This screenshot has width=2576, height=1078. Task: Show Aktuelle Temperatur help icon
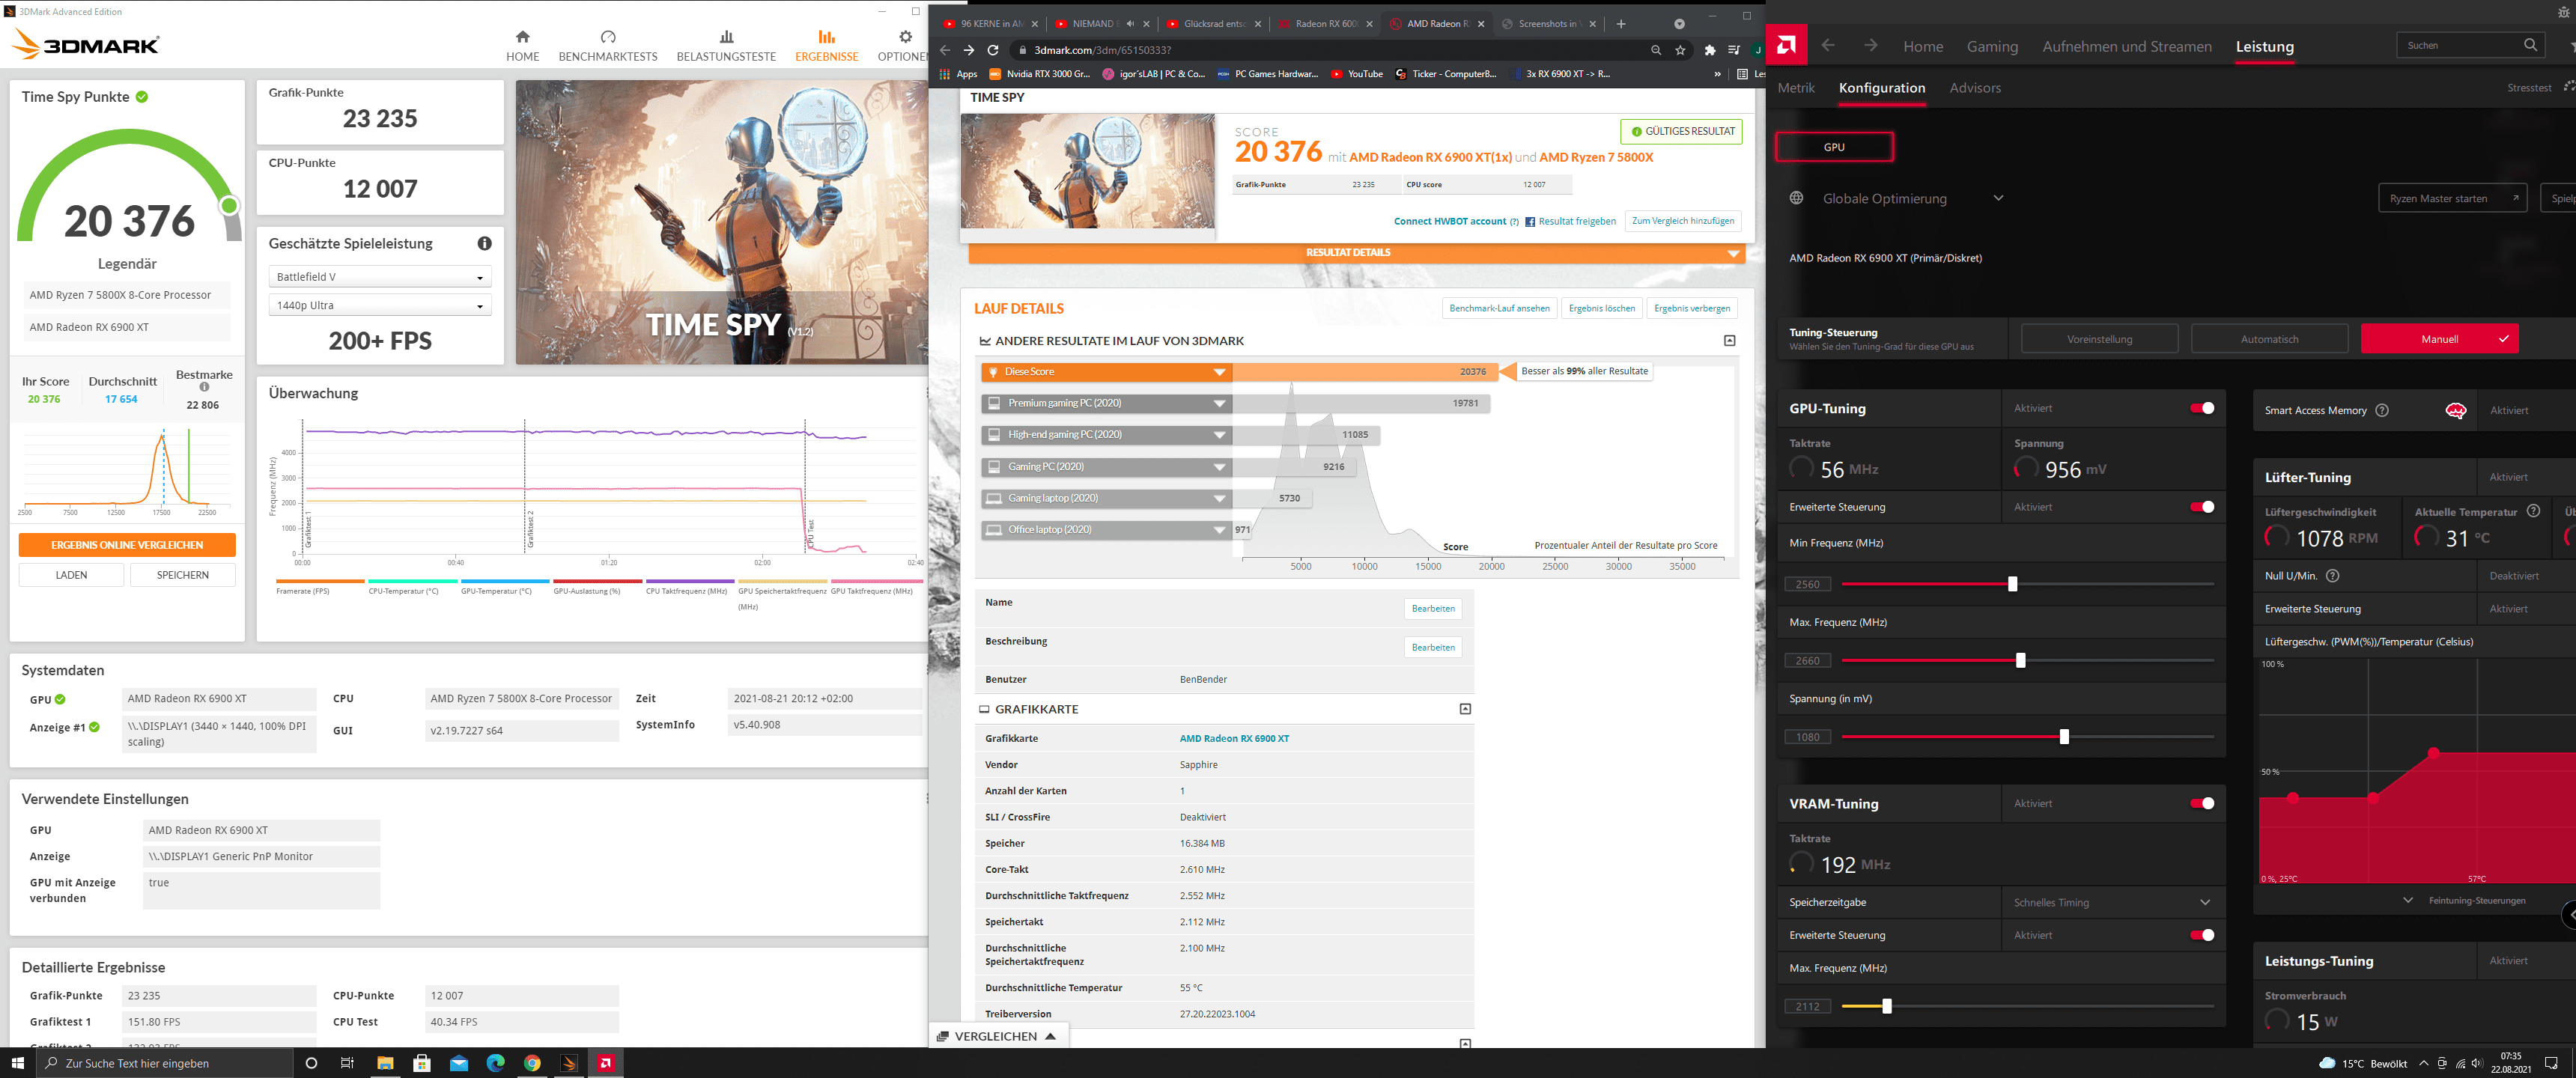(2533, 511)
